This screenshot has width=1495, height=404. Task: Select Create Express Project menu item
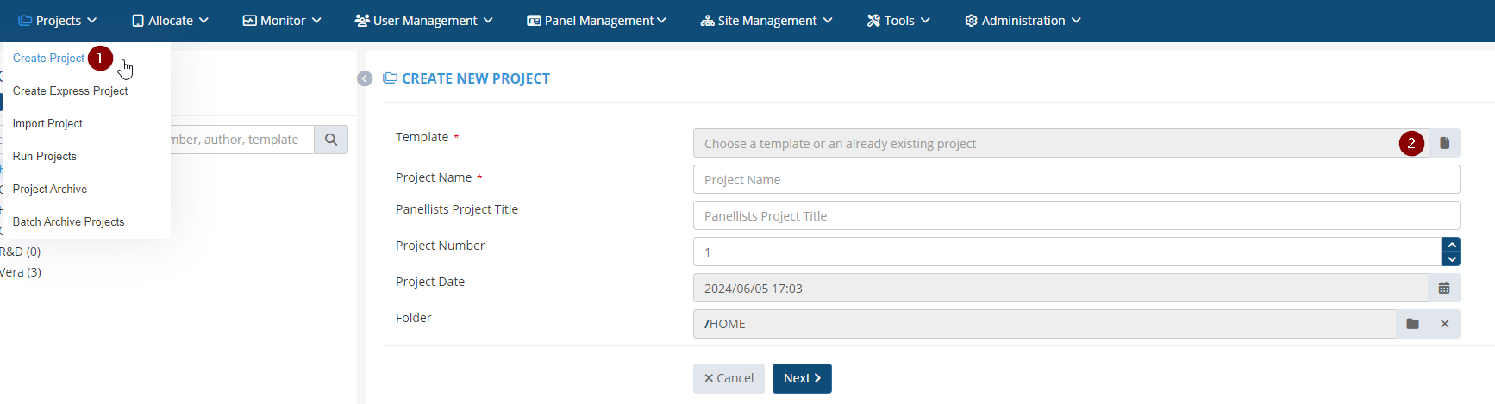70,91
